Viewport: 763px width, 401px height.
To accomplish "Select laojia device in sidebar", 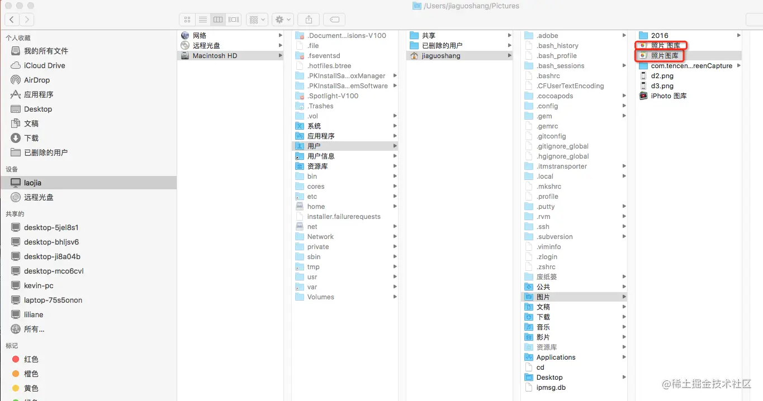I will pos(88,183).
